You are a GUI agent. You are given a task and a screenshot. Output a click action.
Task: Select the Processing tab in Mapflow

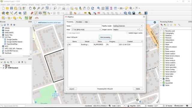tap(70, 22)
